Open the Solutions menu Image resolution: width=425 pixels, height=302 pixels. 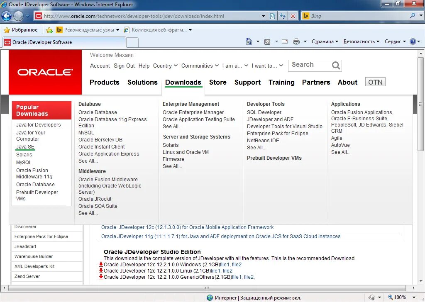tap(142, 82)
